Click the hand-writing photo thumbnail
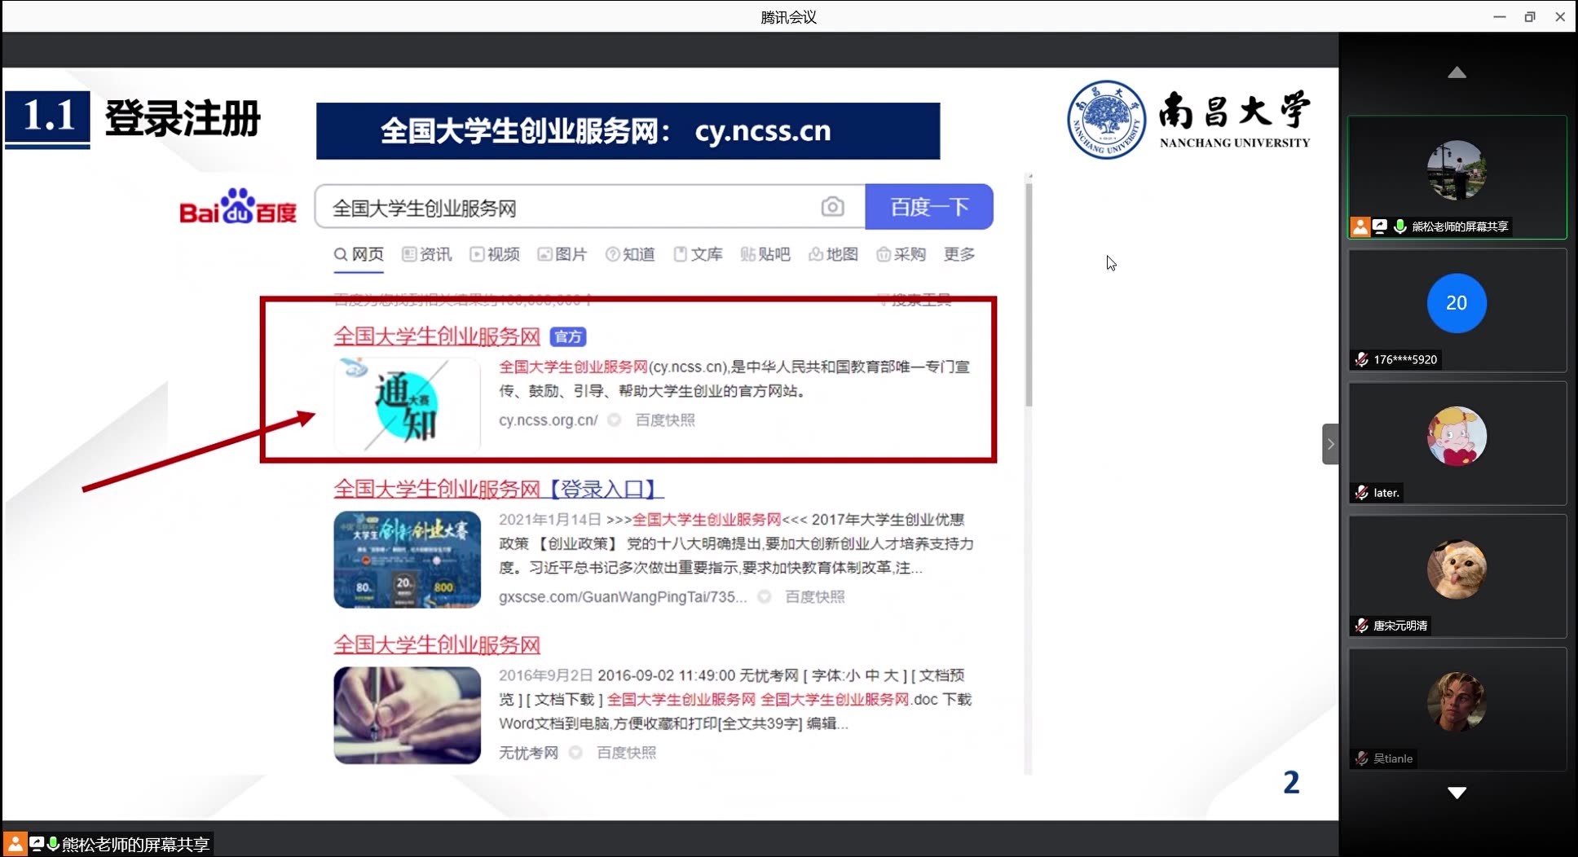Image resolution: width=1578 pixels, height=857 pixels. (x=407, y=715)
